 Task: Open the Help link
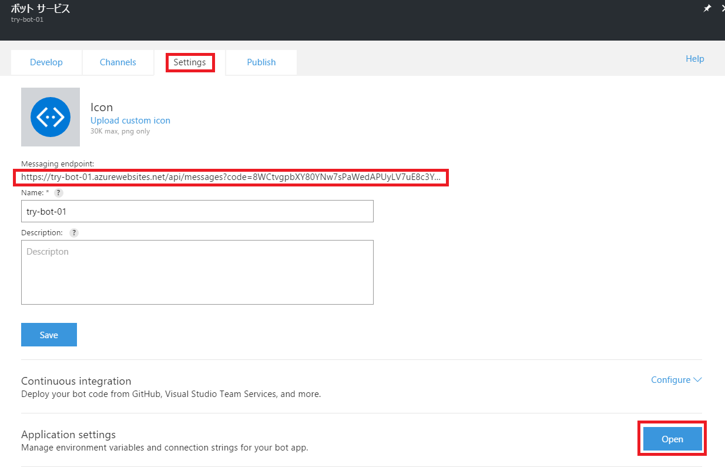coord(694,58)
